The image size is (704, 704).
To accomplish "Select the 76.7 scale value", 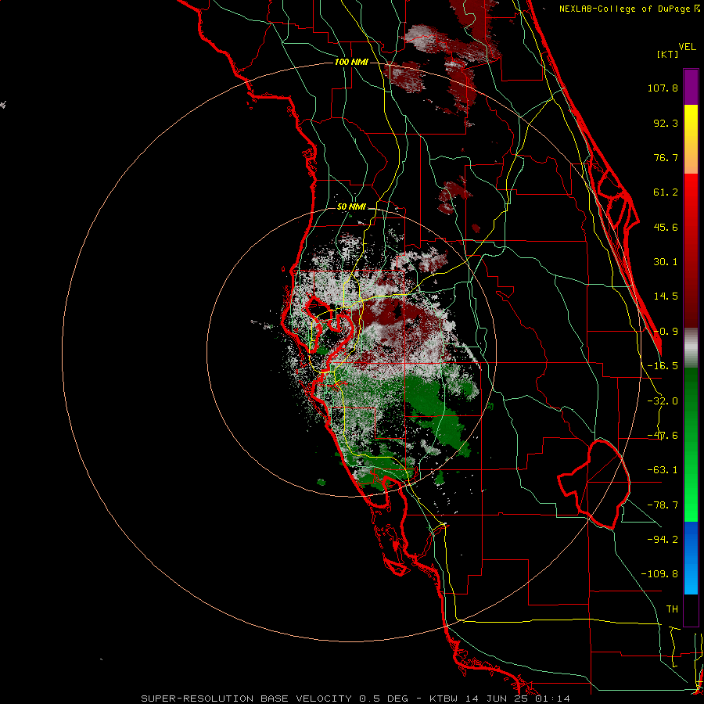I will coord(666,157).
